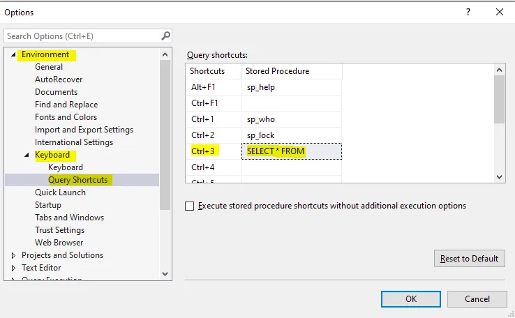
Task: Open Tabs and Windows settings
Action: [69, 218]
